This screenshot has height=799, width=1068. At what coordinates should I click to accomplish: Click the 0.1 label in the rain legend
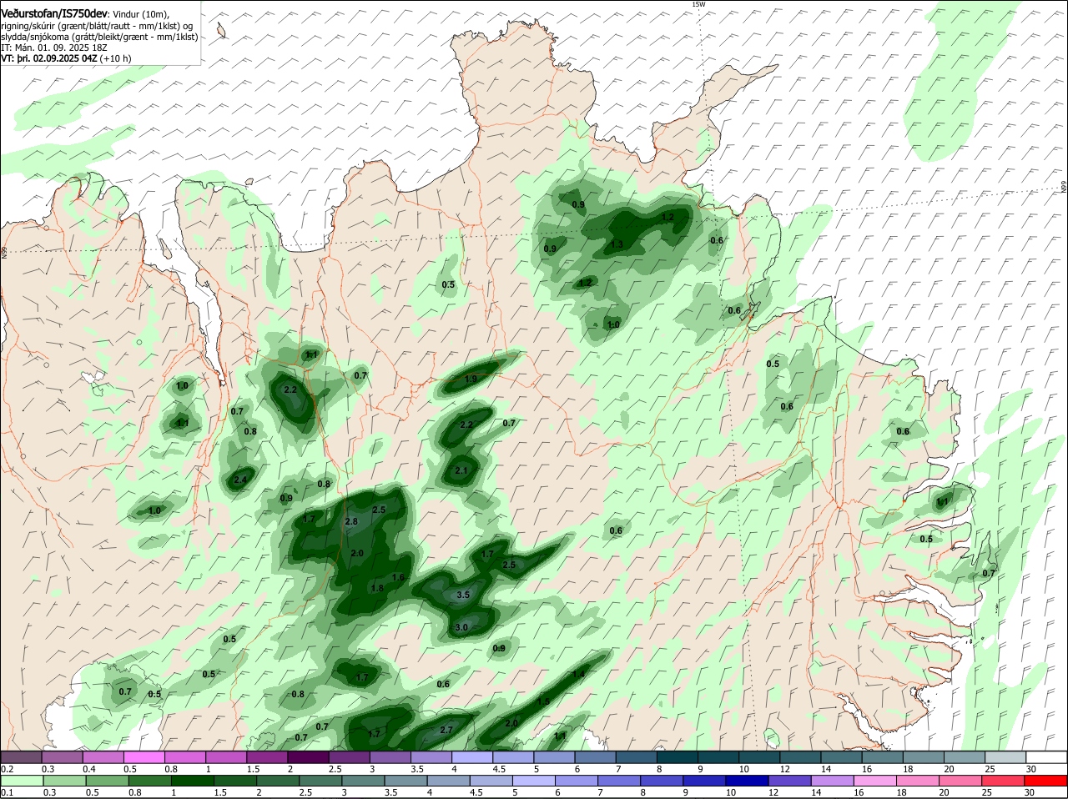[7, 792]
